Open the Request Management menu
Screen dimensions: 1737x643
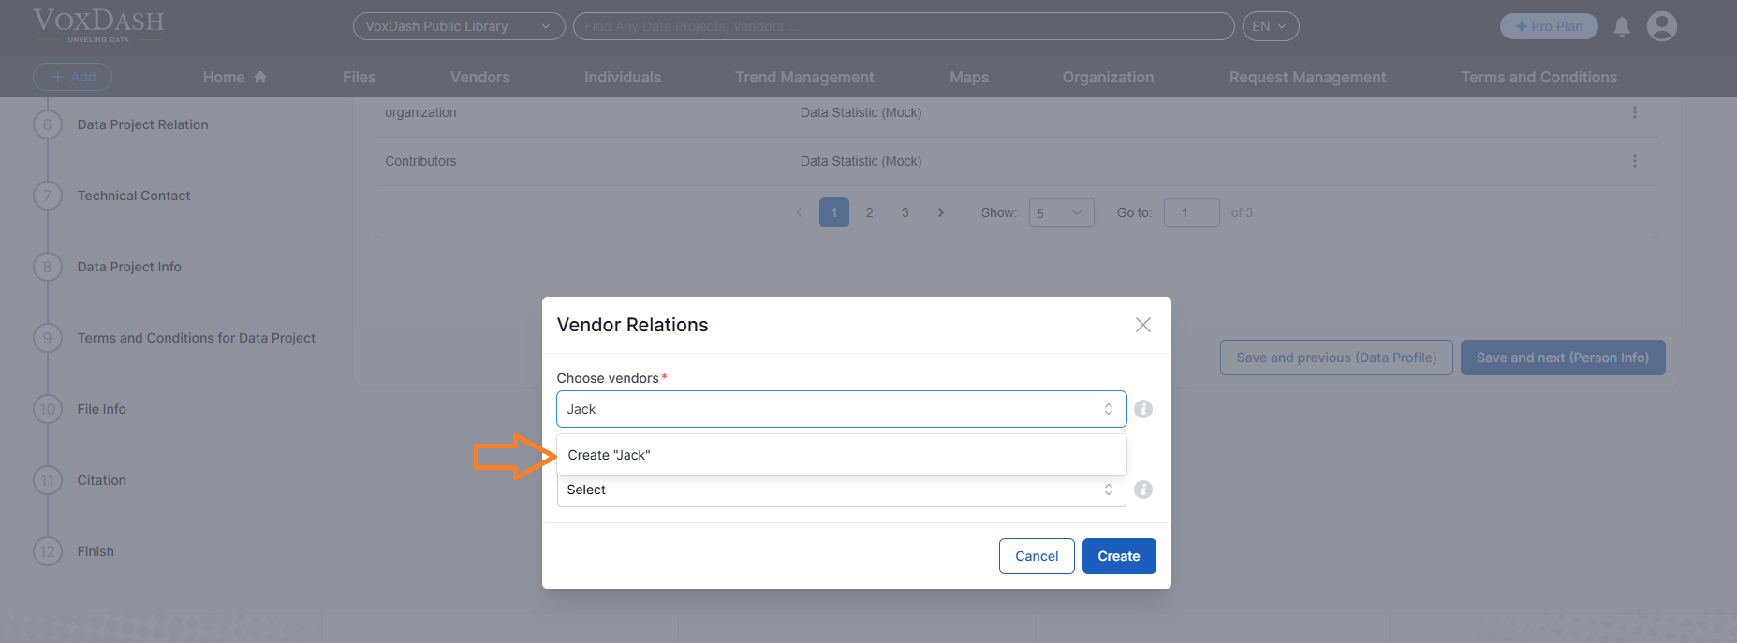click(x=1307, y=77)
